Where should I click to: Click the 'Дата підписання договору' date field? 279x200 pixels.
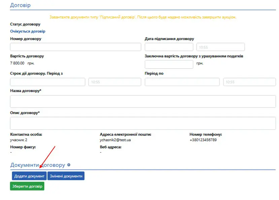(169, 47)
